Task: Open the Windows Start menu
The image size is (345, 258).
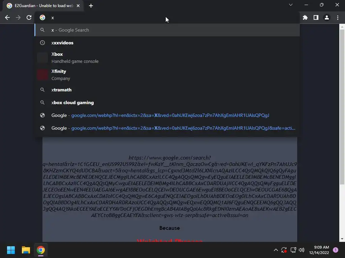Action: tap(11, 250)
